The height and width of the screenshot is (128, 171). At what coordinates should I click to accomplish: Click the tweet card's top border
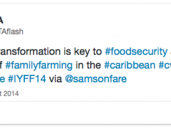83,4
